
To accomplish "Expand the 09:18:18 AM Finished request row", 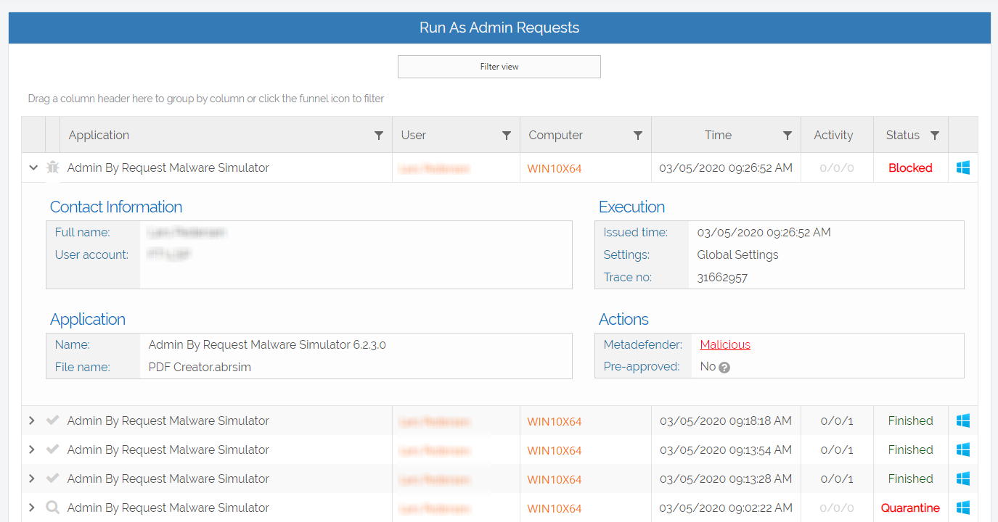I will coord(32,420).
